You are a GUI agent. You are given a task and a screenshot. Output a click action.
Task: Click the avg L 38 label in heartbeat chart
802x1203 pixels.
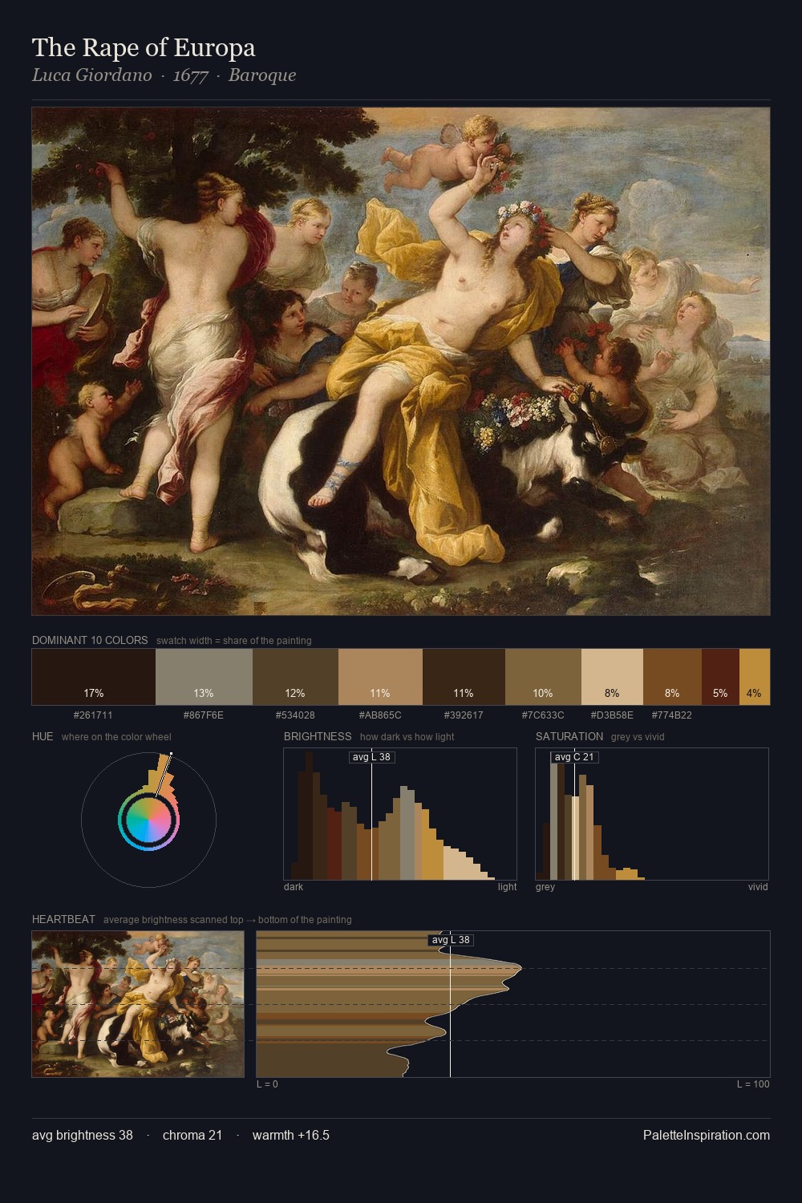(451, 940)
